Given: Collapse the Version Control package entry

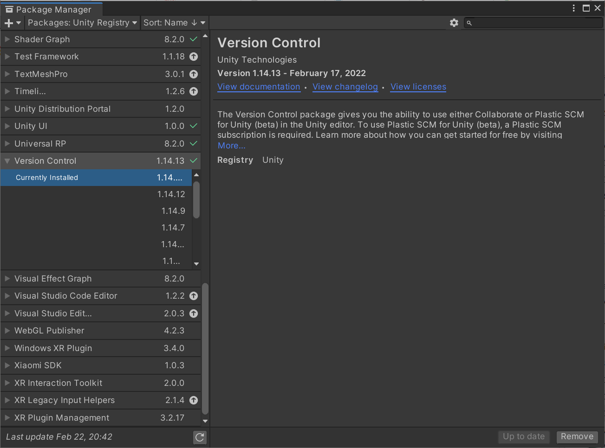Looking at the screenshot, I should click(7, 161).
